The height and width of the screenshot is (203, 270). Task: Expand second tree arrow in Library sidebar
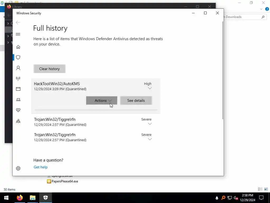[8, 36]
